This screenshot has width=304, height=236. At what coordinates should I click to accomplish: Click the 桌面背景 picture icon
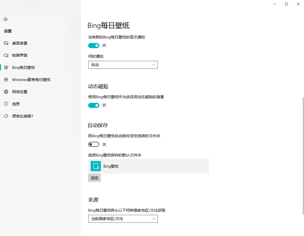[6, 43]
